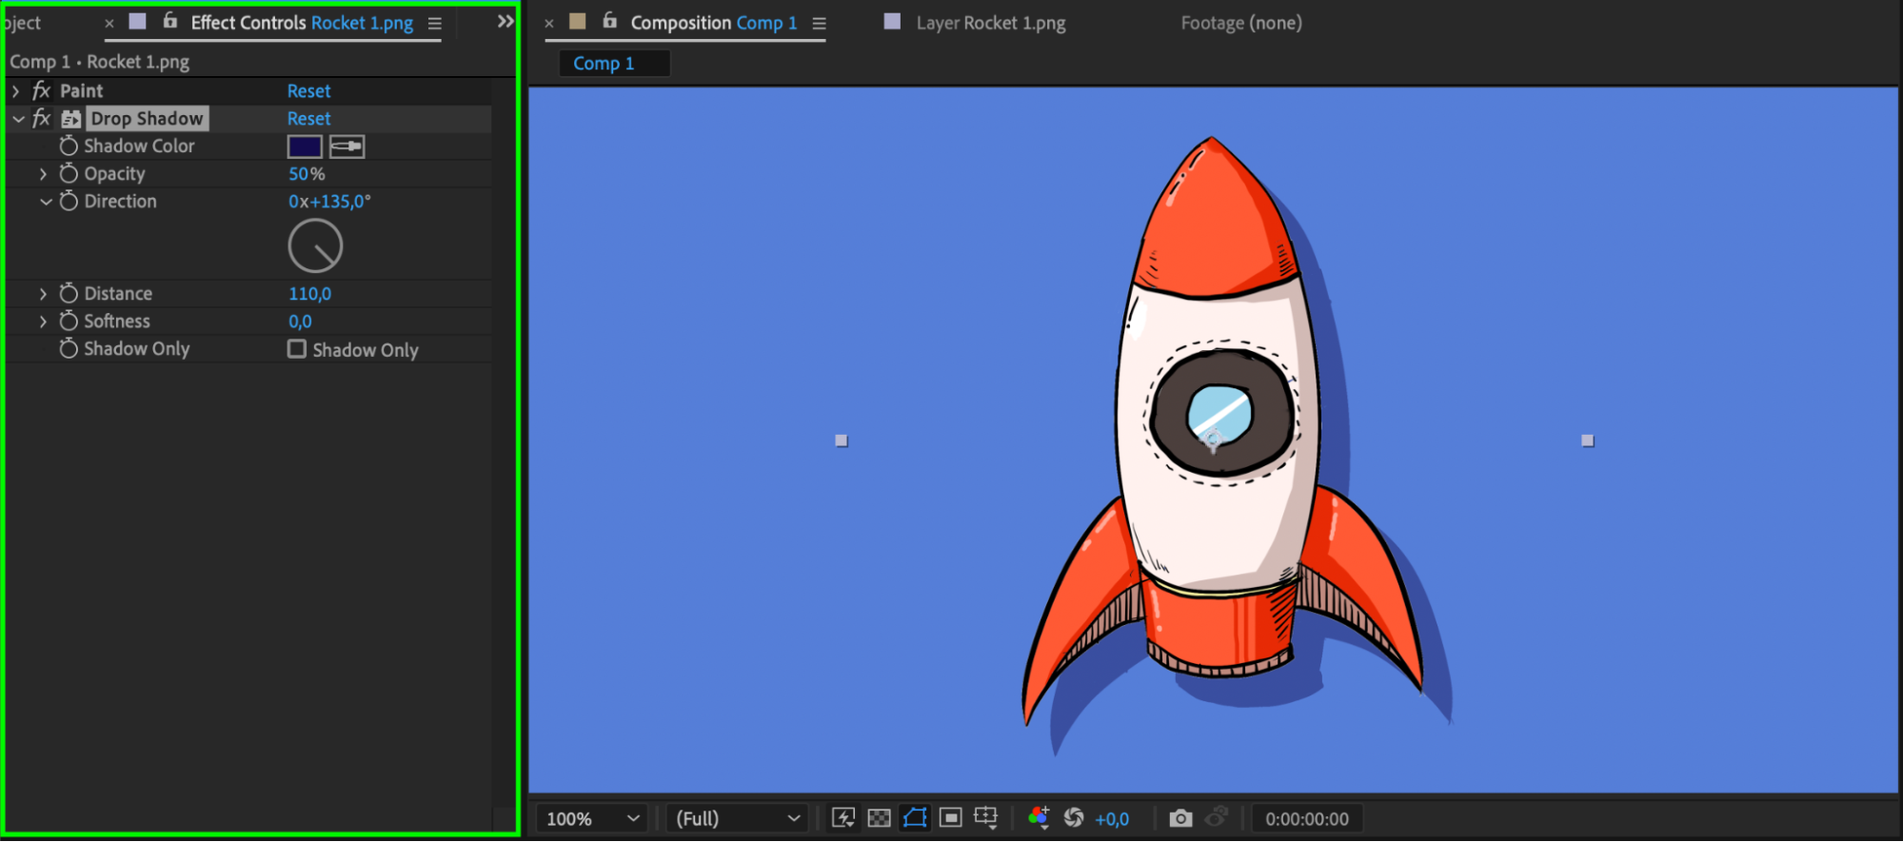Open the region of interest tool
The height and width of the screenshot is (842, 1903).
click(950, 818)
